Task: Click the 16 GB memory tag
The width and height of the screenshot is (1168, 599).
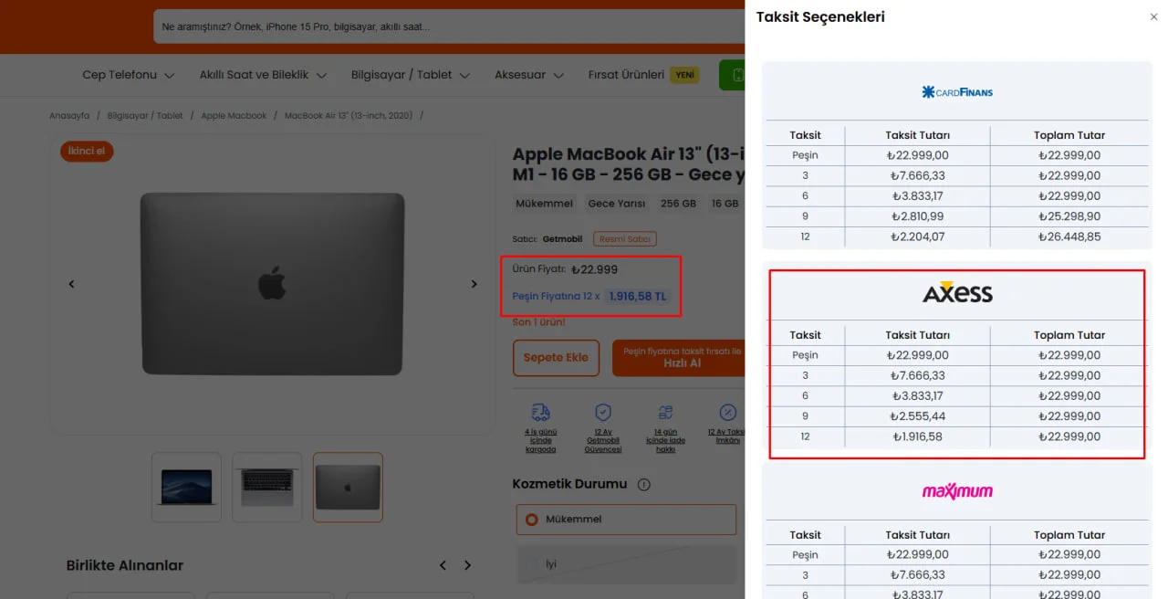Action: coord(725,204)
